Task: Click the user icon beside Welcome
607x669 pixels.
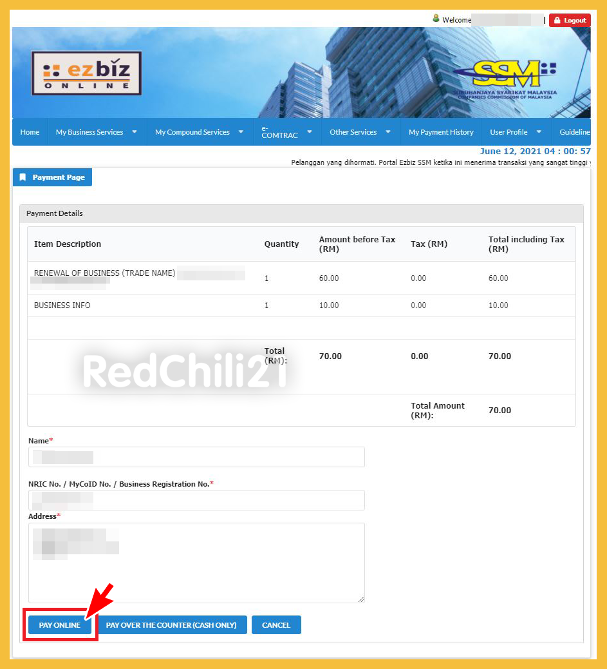Action: click(436, 19)
